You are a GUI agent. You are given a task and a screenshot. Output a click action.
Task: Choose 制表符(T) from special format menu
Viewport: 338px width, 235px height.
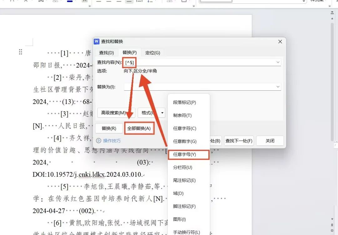(x=182, y=115)
